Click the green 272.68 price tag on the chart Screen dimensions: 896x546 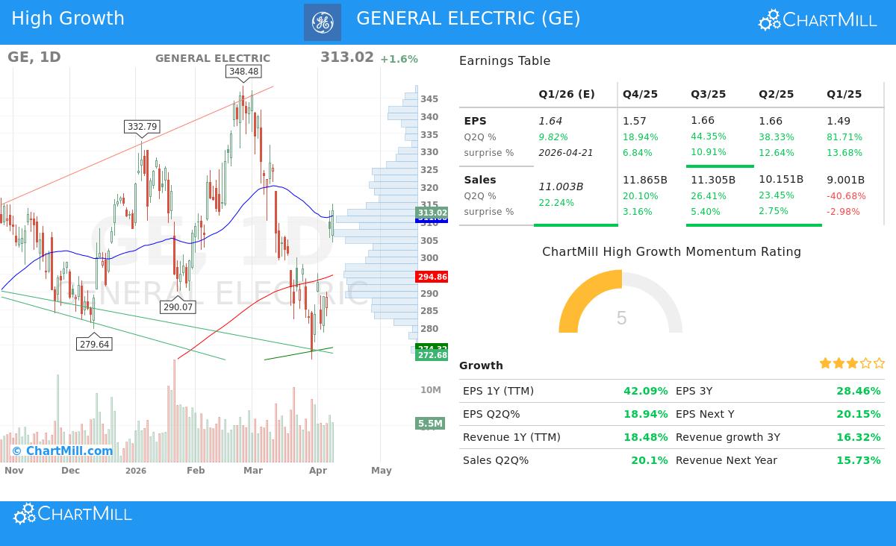(431, 355)
